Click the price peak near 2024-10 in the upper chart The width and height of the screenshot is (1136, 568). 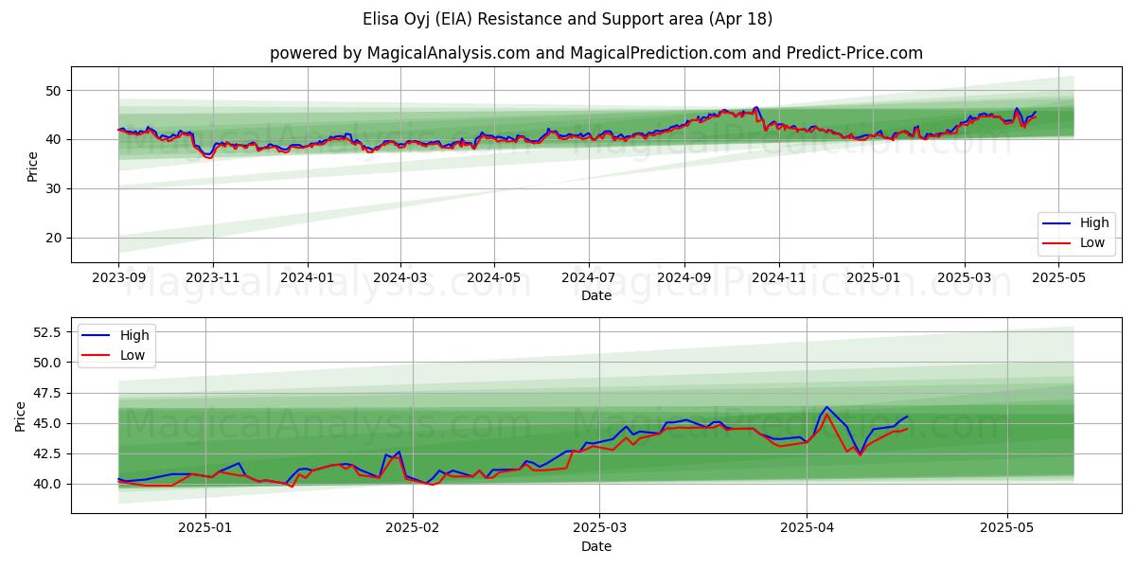tap(755, 108)
